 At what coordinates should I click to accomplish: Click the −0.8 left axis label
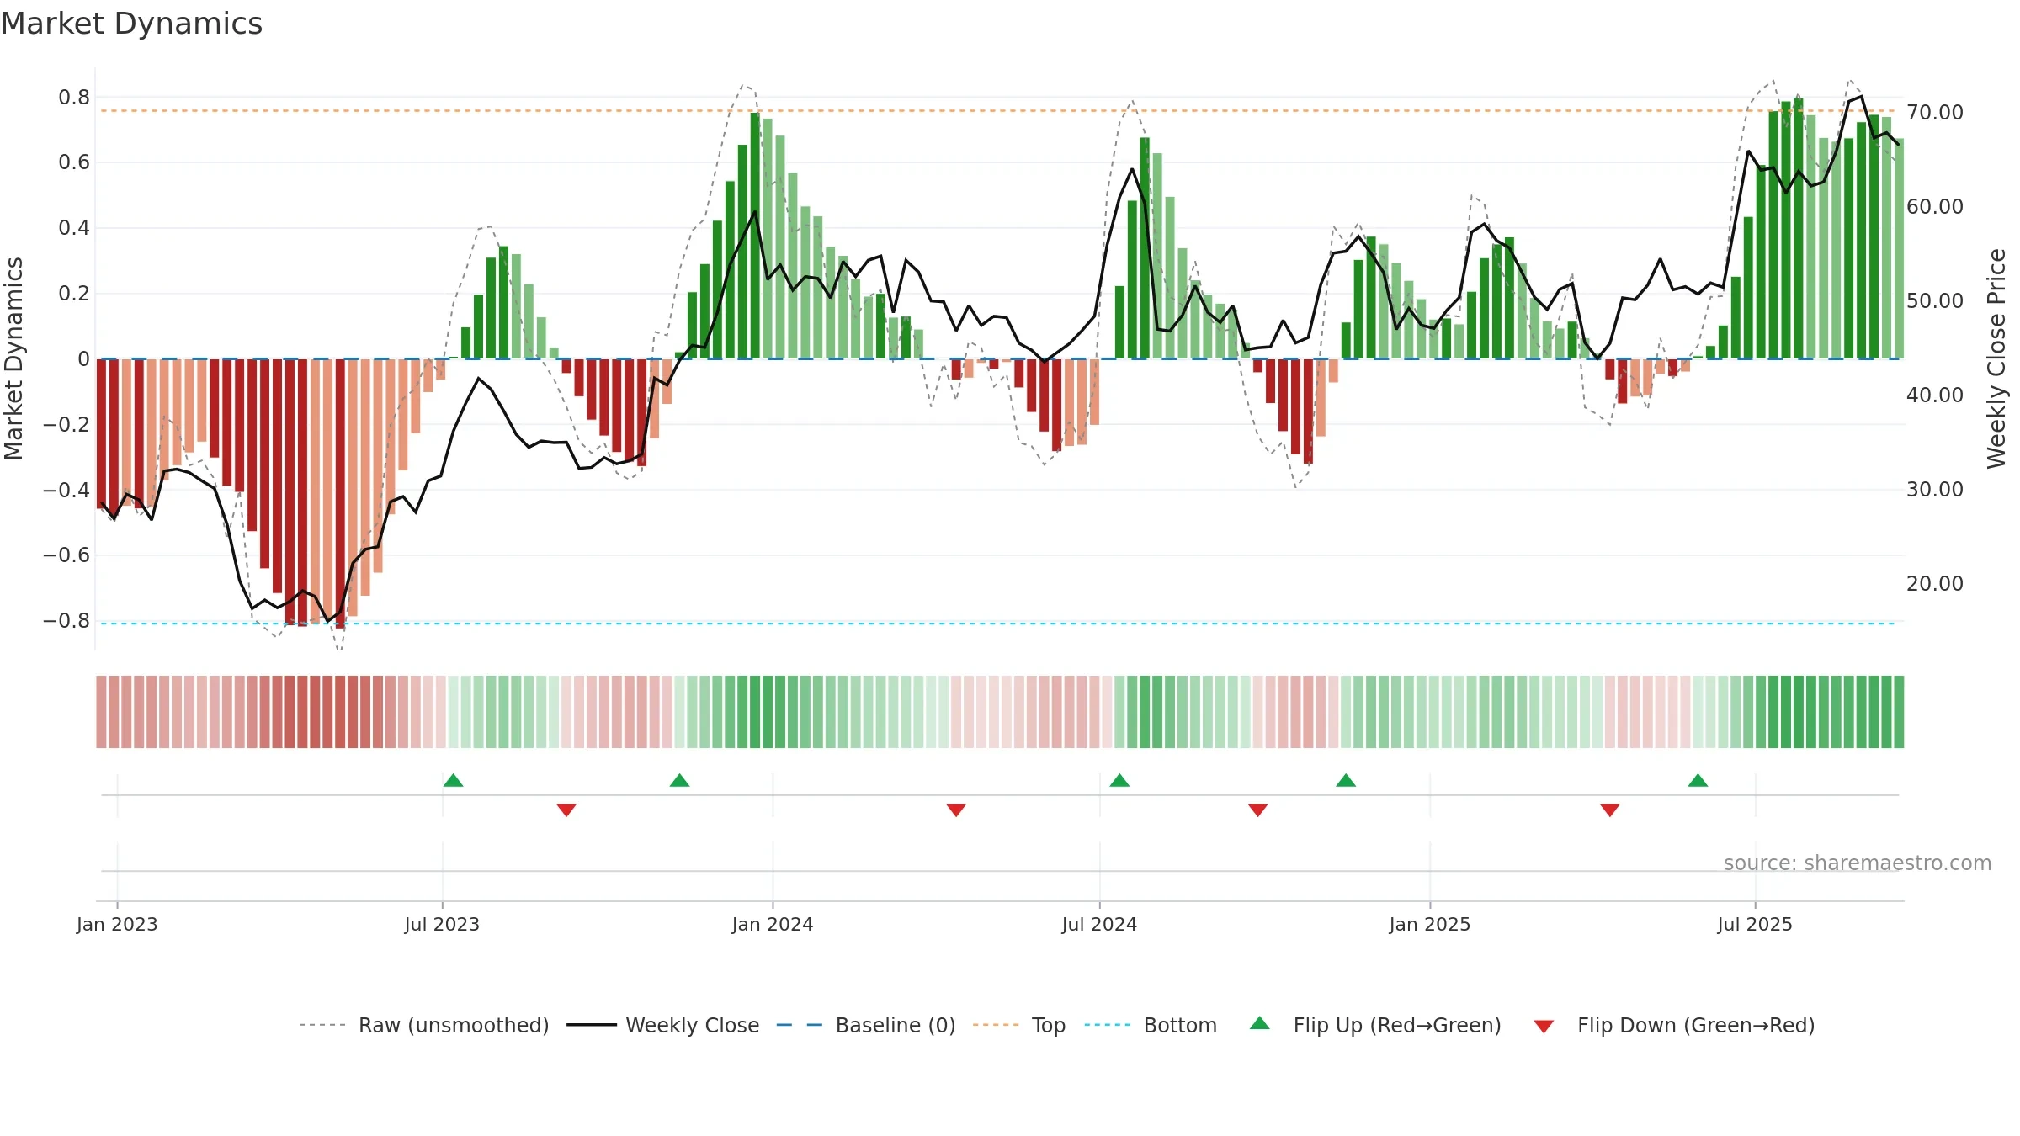point(66,621)
